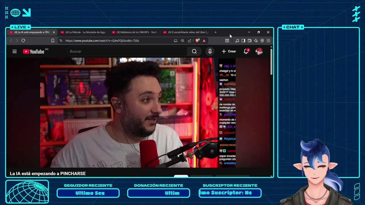Screen dimensions: 365x205
Task: Open the Brave Rewards triangle icon
Action: [204, 41]
